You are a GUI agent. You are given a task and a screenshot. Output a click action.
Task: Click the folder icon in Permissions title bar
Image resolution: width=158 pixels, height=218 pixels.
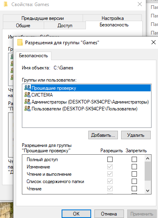click(x=20, y=42)
